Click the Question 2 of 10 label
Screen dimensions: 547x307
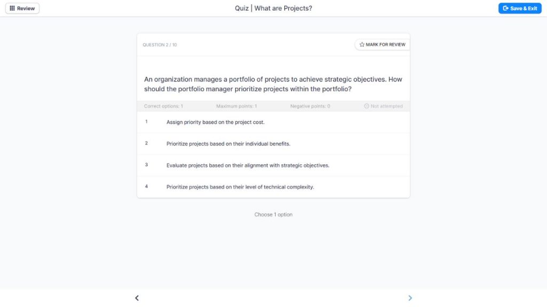pos(160,44)
